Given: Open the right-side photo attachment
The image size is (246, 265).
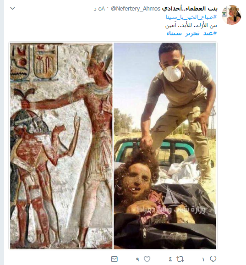Looking at the screenshot, I should click(165, 146).
